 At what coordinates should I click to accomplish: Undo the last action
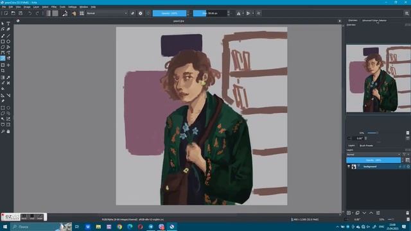(30, 13)
